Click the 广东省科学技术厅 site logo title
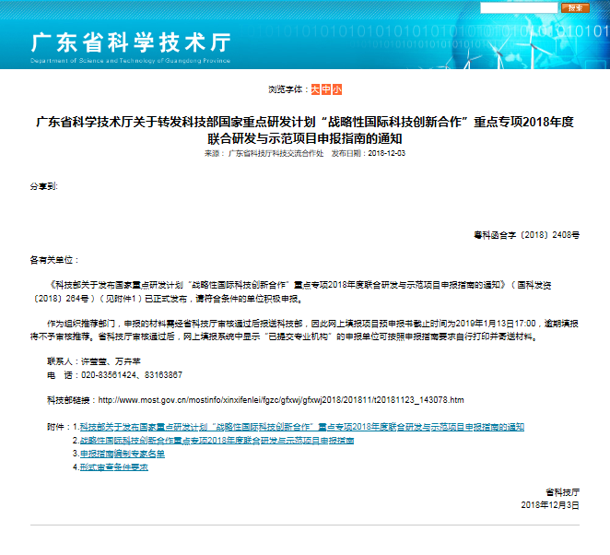Image resolution: width=610 pixels, height=555 pixels. [x=131, y=42]
